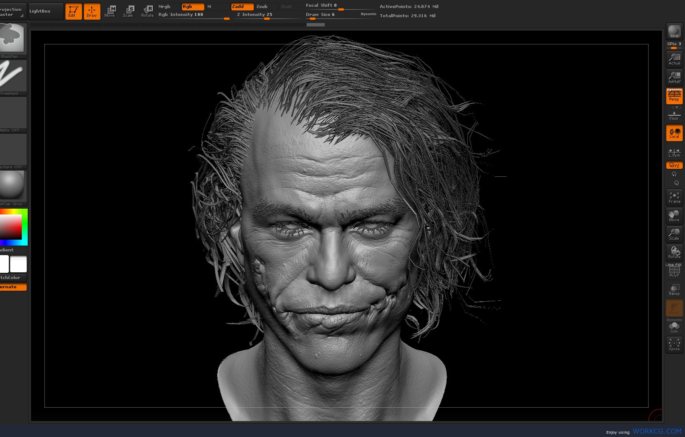Screen dimensions: 685x437
Task: Adjust Z Intensity slider
Action: pos(266,15)
